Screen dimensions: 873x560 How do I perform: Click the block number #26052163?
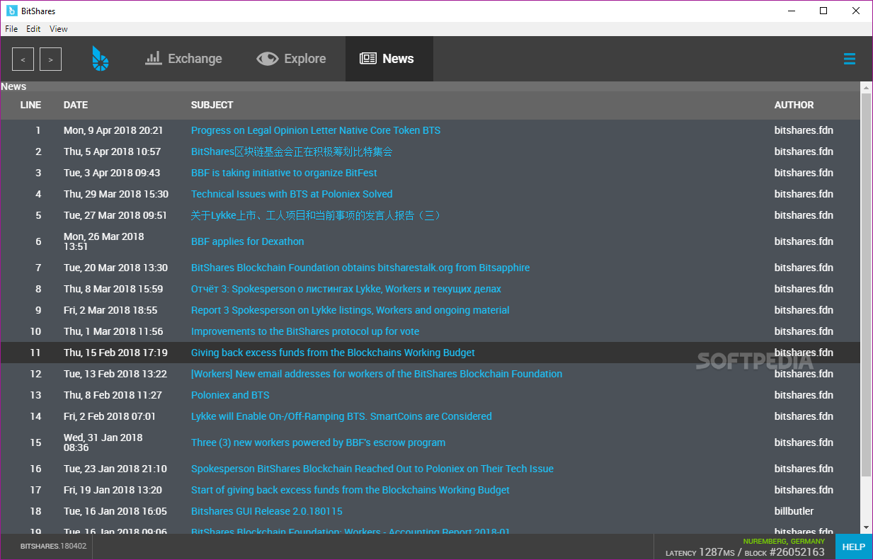[797, 552]
